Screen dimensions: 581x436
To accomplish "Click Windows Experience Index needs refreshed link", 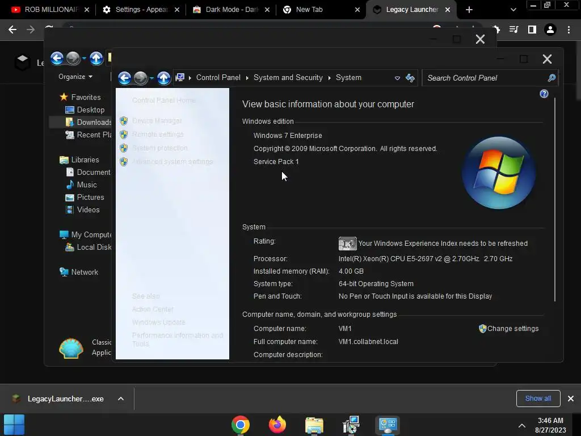I will [x=443, y=244].
